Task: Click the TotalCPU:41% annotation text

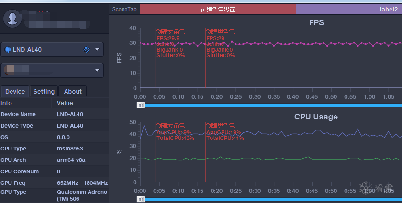Action: (x=225, y=138)
